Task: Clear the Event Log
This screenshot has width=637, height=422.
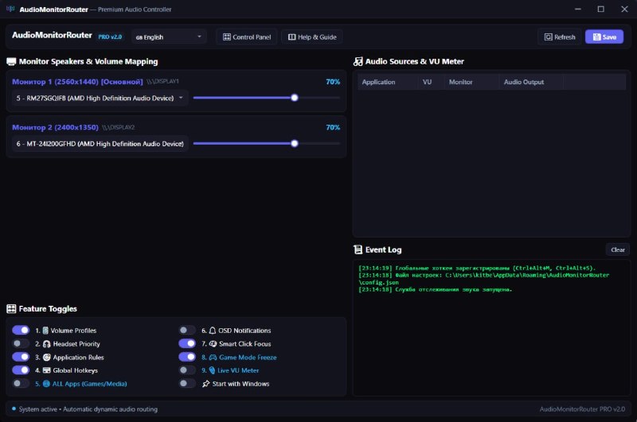Action: pyautogui.click(x=618, y=250)
